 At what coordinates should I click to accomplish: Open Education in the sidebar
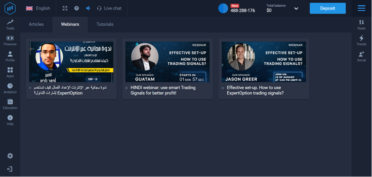click(x=10, y=104)
